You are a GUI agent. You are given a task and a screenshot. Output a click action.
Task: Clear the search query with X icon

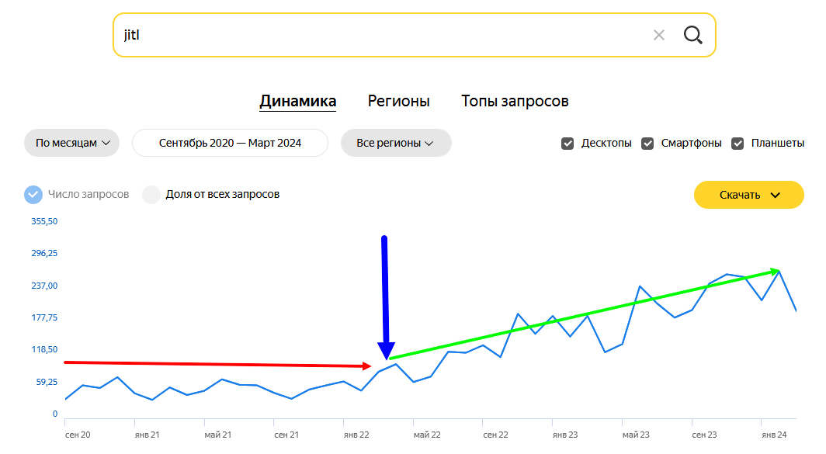tap(659, 35)
